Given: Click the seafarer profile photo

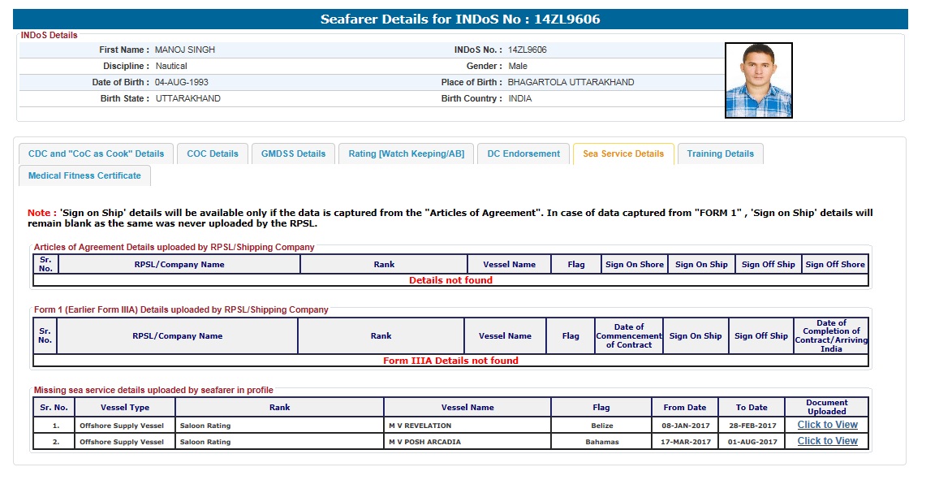Looking at the screenshot, I should coord(758,80).
